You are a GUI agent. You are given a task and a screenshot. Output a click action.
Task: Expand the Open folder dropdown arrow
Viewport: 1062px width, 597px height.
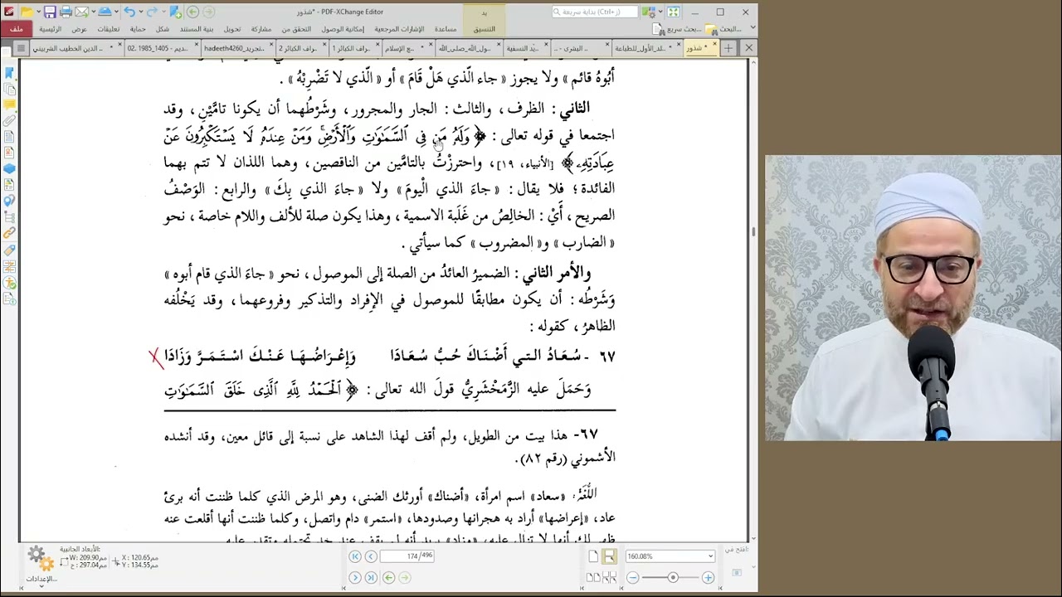(37, 12)
